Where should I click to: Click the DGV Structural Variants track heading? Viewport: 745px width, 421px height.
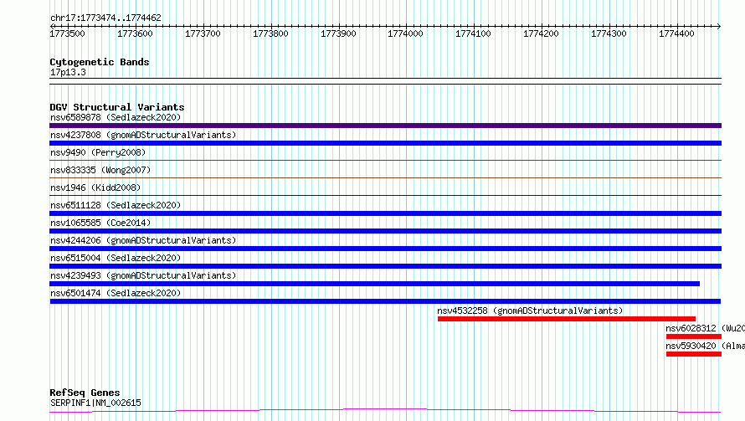(117, 107)
